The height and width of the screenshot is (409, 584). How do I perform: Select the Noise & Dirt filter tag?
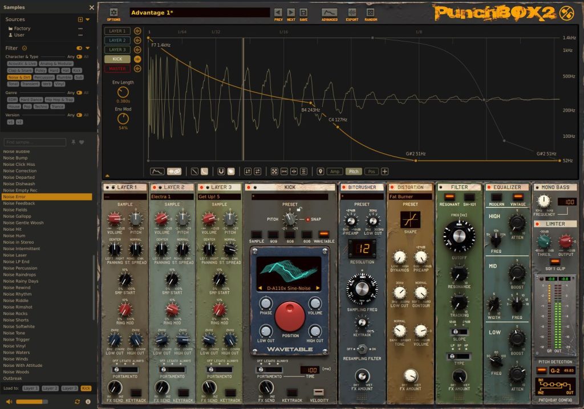tap(19, 77)
